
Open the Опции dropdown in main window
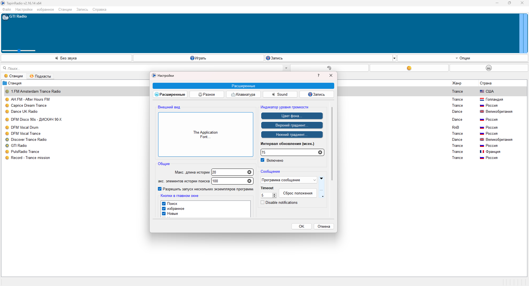pos(462,58)
